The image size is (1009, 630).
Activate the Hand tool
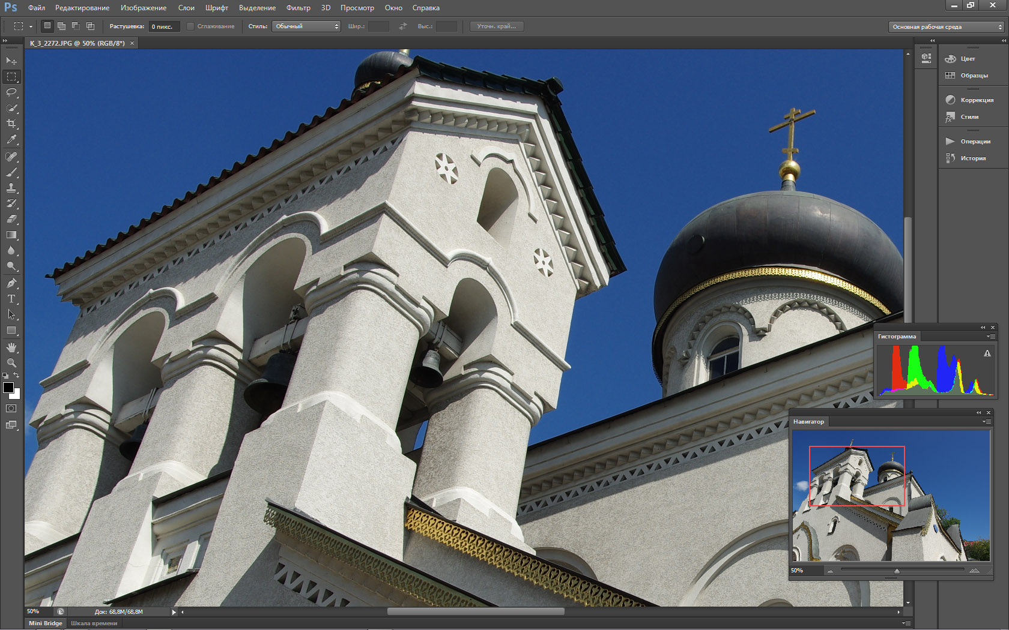click(11, 347)
